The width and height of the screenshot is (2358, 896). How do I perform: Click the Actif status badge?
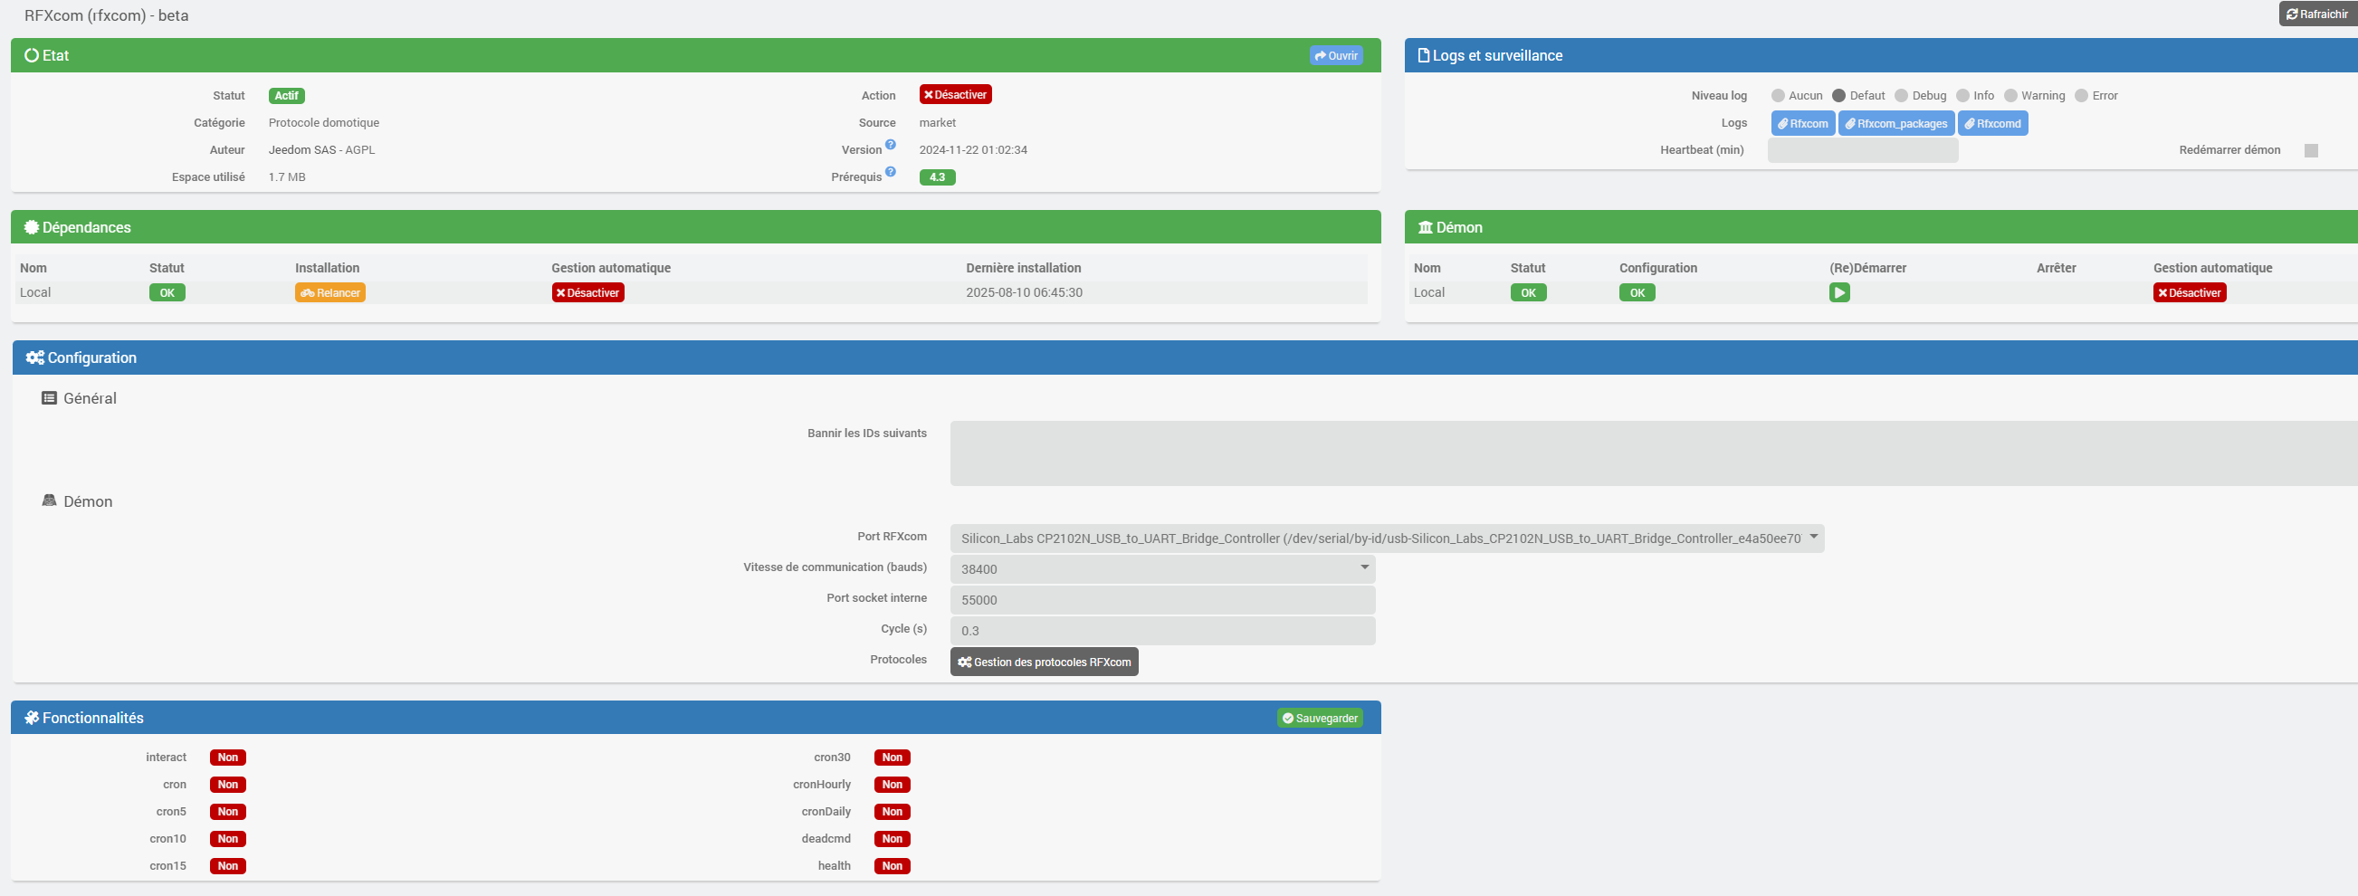(x=287, y=96)
